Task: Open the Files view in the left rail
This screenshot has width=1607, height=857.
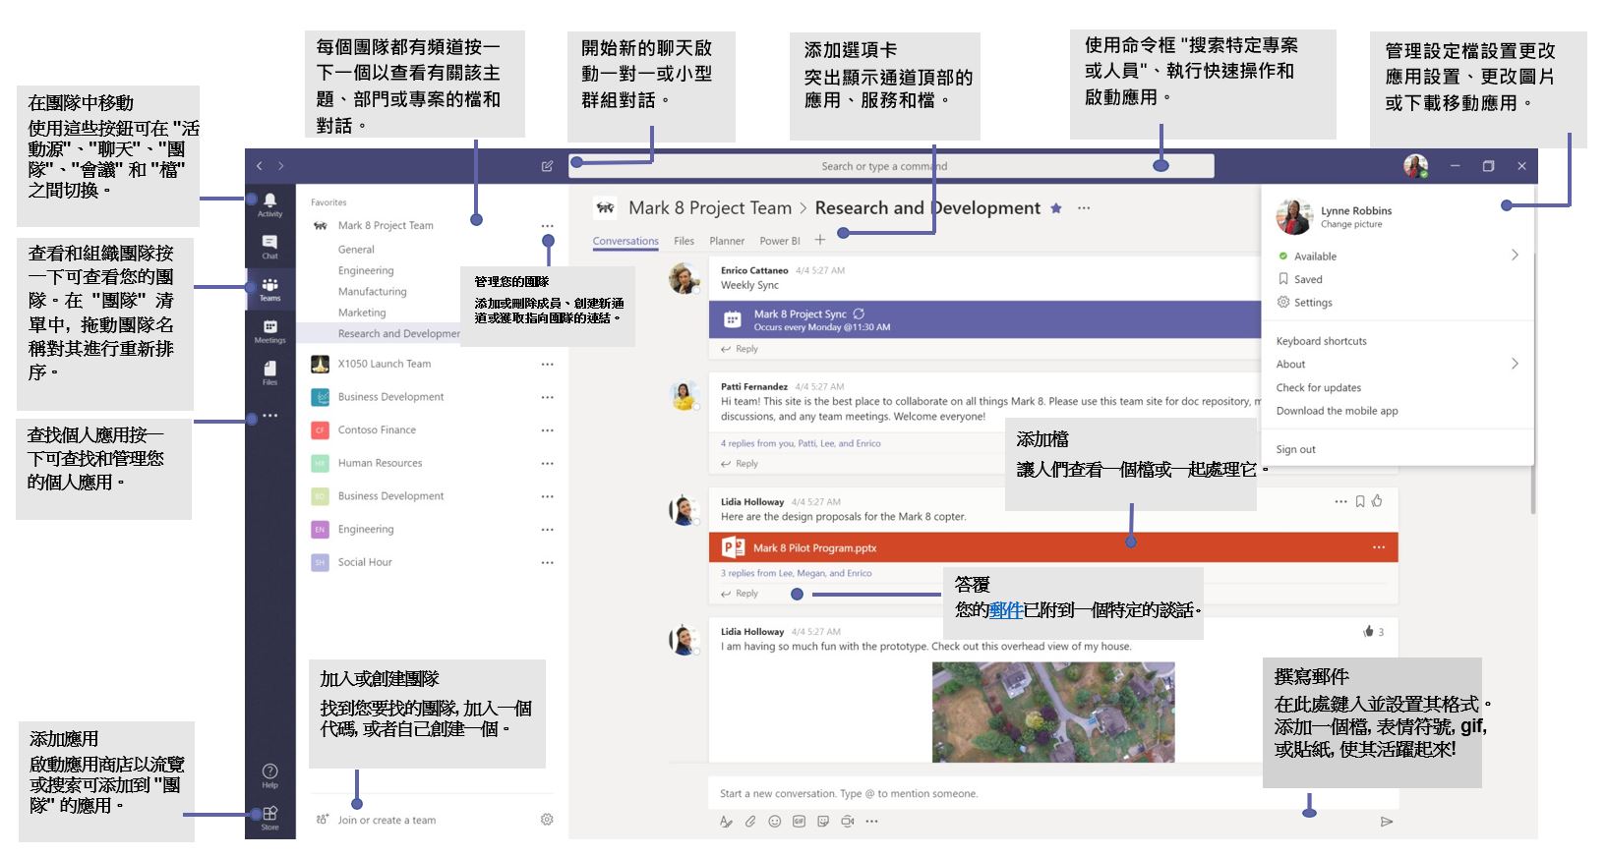Action: point(269,372)
